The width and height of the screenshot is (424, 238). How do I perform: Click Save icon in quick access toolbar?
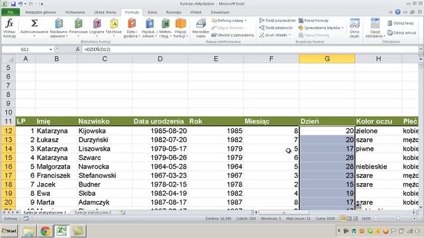[13, 4]
